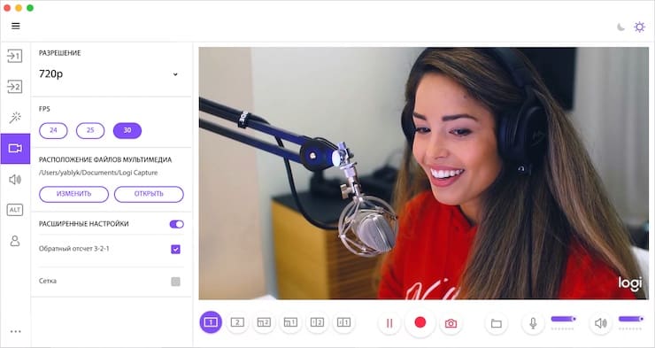Open the ALT hotkeys sidebar panel
This screenshot has width=655, height=348.
[x=15, y=210]
